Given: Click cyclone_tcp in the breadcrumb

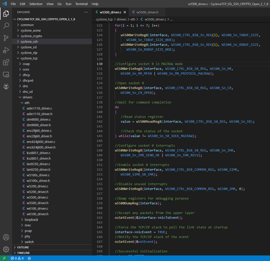Looking at the screenshot, I should (x=104, y=19).
